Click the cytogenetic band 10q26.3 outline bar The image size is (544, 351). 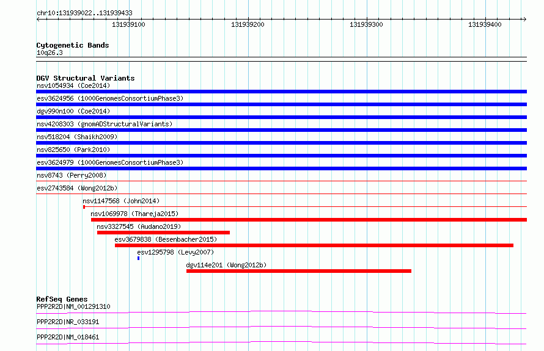(281, 59)
